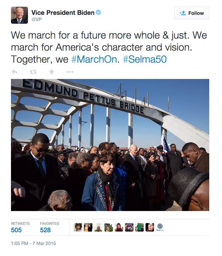View the 505 retweets list

[20, 227]
